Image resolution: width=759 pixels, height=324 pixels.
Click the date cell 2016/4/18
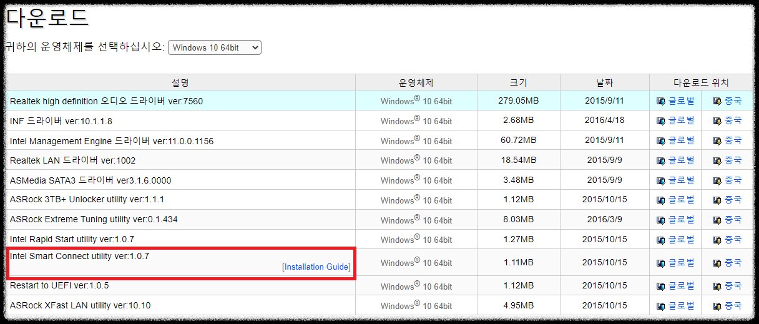coord(605,120)
